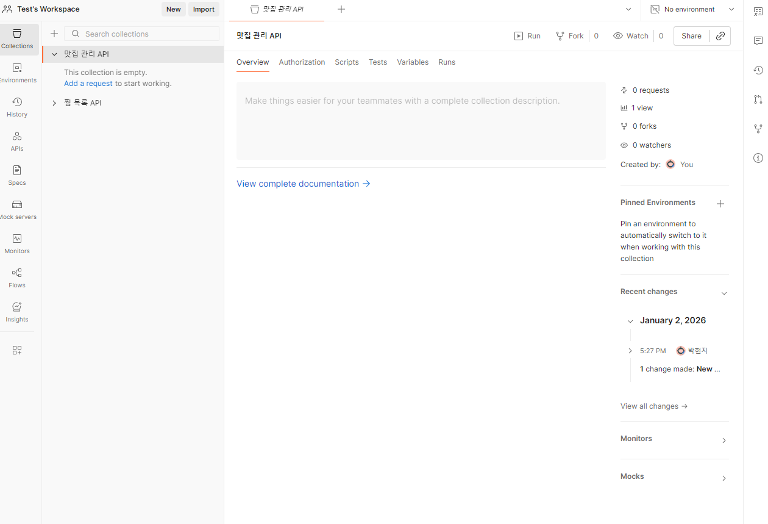Click the 맛집 관리 API collection title heading
Image resolution: width=768 pixels, height=524 pixels.
click(x=259, y=36)
